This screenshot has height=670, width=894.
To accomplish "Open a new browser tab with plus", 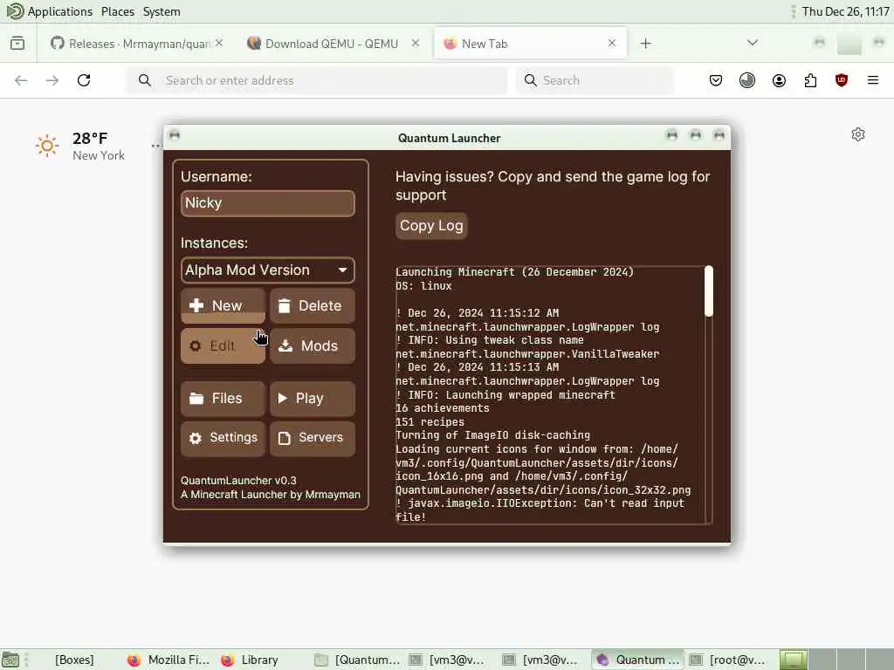I will point(645,44).
